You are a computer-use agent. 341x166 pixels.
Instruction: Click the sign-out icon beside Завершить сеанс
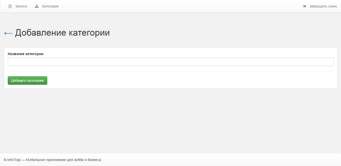pyautogui.click(x=304, y=6)
